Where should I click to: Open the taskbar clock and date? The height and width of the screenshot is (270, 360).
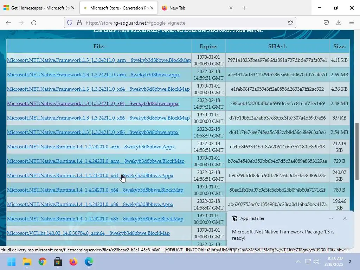(x=334, y=262)
